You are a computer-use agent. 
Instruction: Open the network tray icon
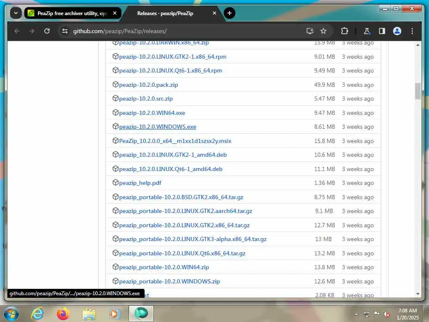click(x=366, y=314)
